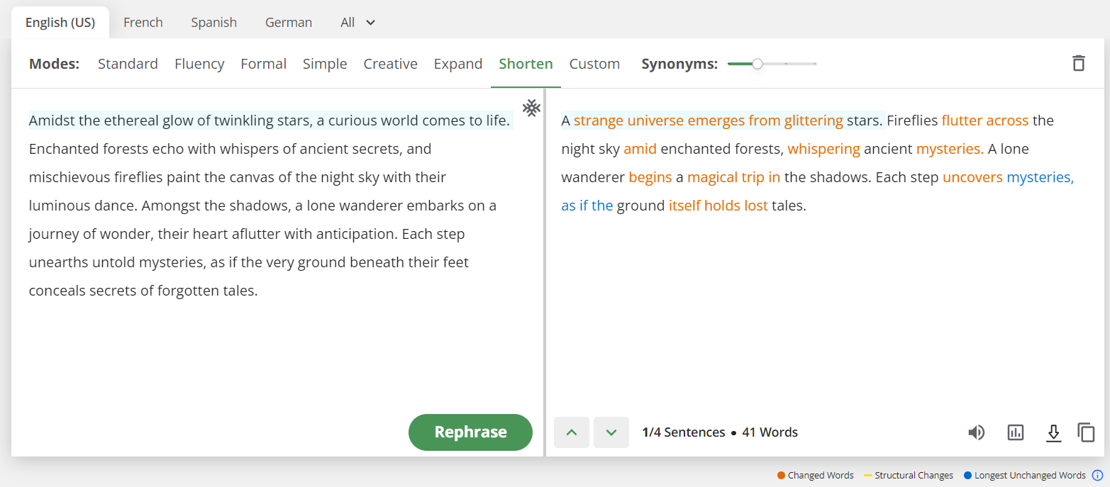1110x487 pixels.
Task: Click the word 'strange' in the output
Action: 599,121
